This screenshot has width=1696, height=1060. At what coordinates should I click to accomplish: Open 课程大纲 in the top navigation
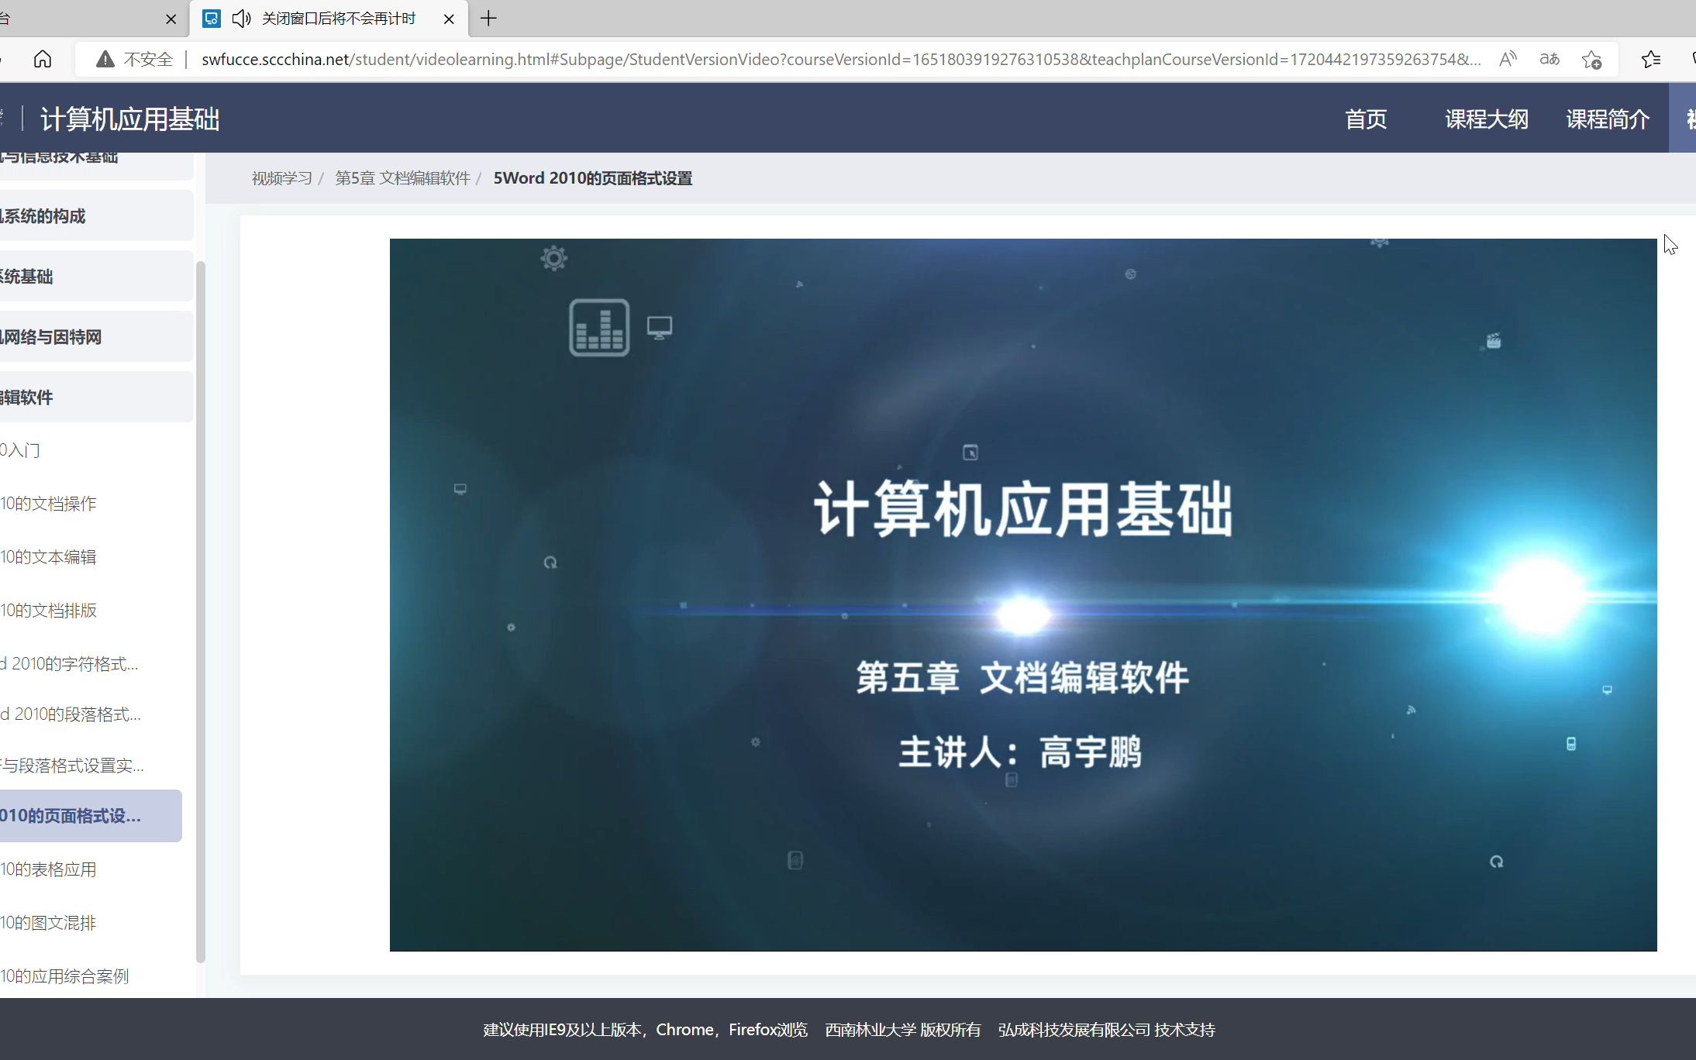1486,119
